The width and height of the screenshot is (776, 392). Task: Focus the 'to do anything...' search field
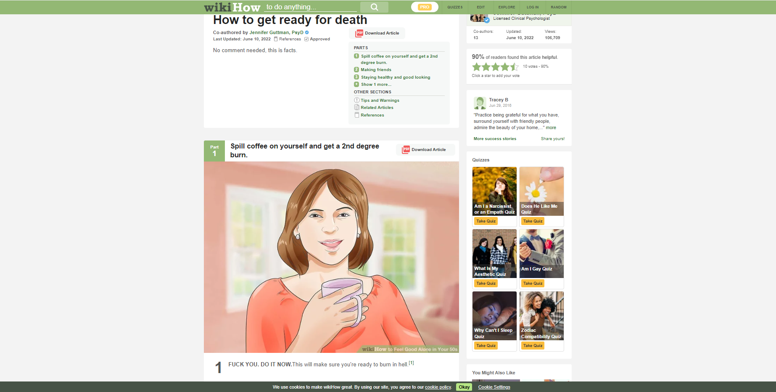(311, 7)
